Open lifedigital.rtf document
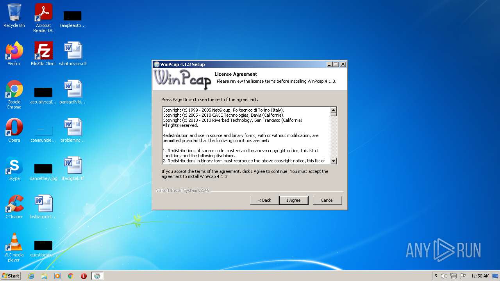The height and width of the screenshot is (281, 500). click(73, 169)
